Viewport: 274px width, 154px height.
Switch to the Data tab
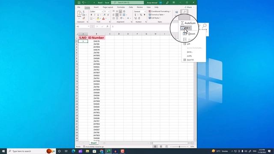coord(131,7)
